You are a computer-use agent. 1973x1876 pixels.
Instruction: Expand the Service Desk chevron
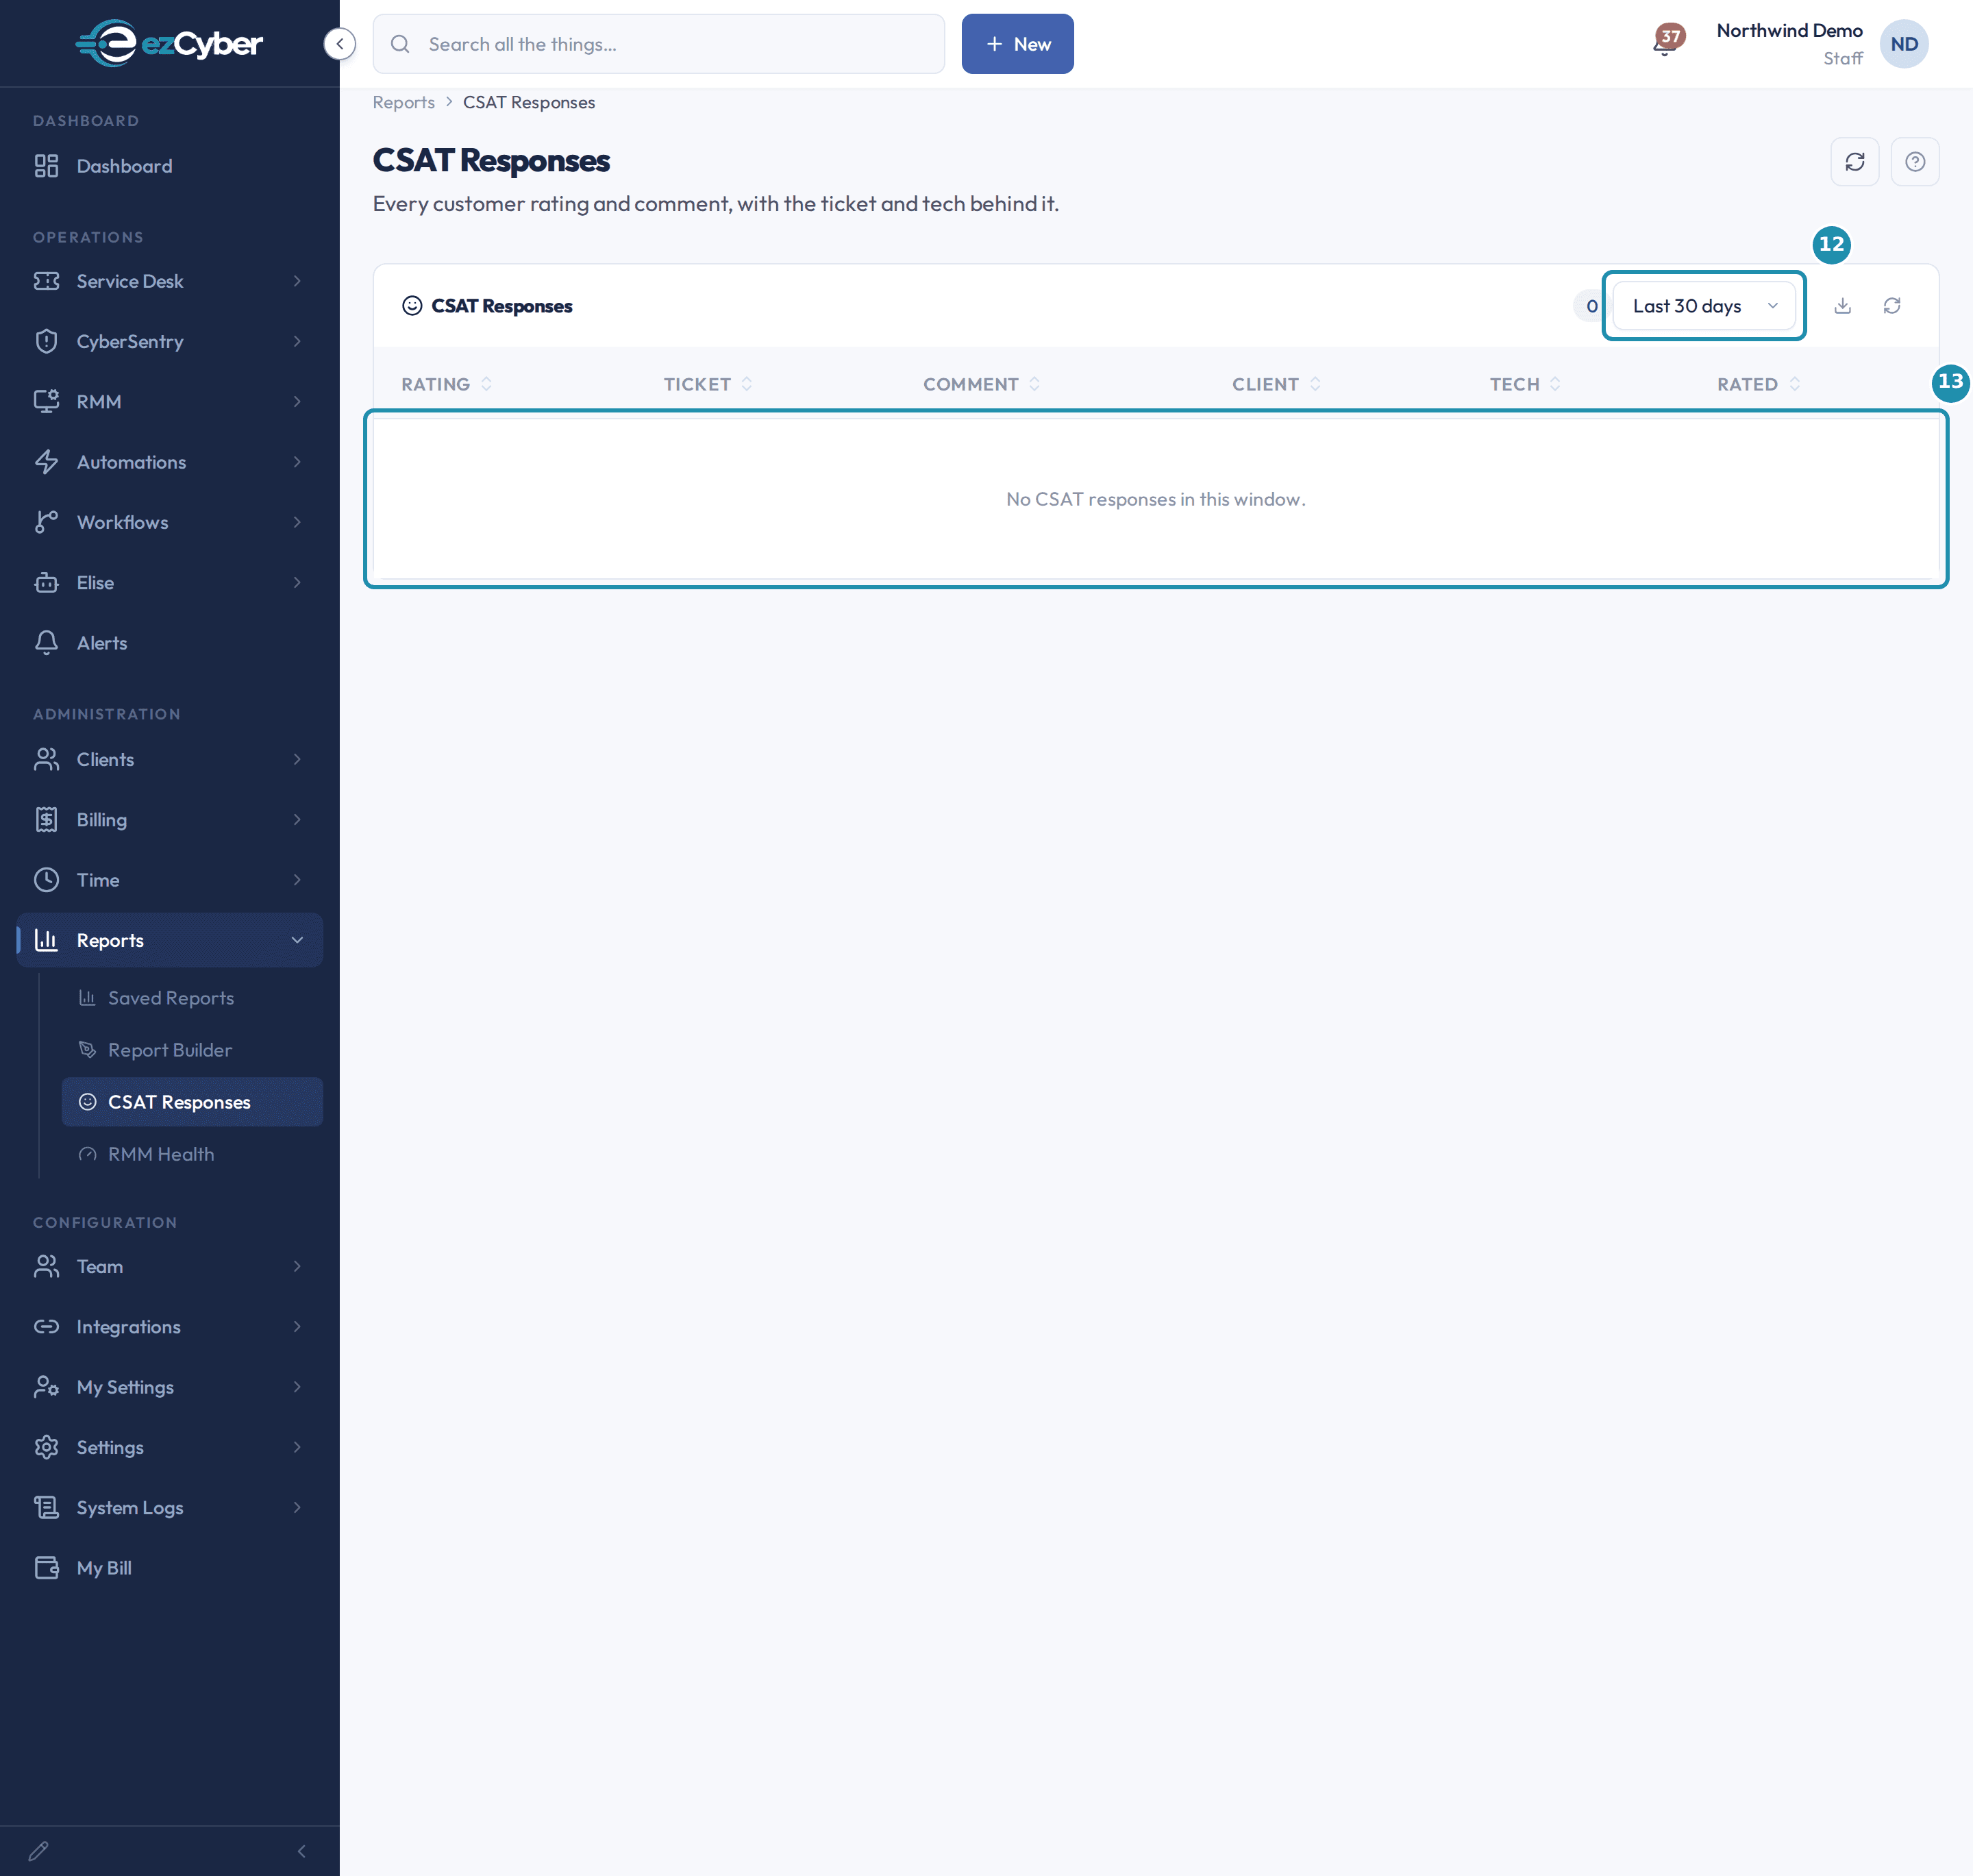pos(297,281)
